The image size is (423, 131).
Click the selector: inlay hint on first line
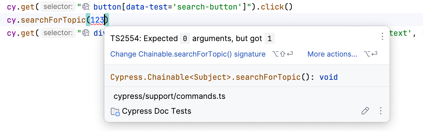57,7
